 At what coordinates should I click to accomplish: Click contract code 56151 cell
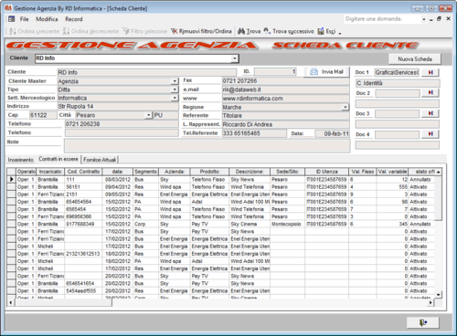(83, 187)
